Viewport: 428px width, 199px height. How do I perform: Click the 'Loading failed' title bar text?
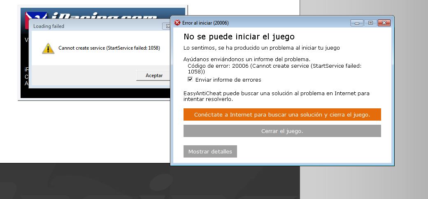[x=49, y=26]
